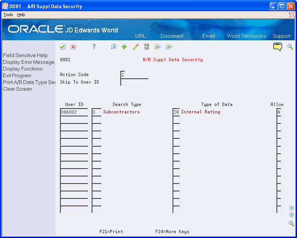Click the F21=Print function key label

pyautogui.click(x=111, y=232)
